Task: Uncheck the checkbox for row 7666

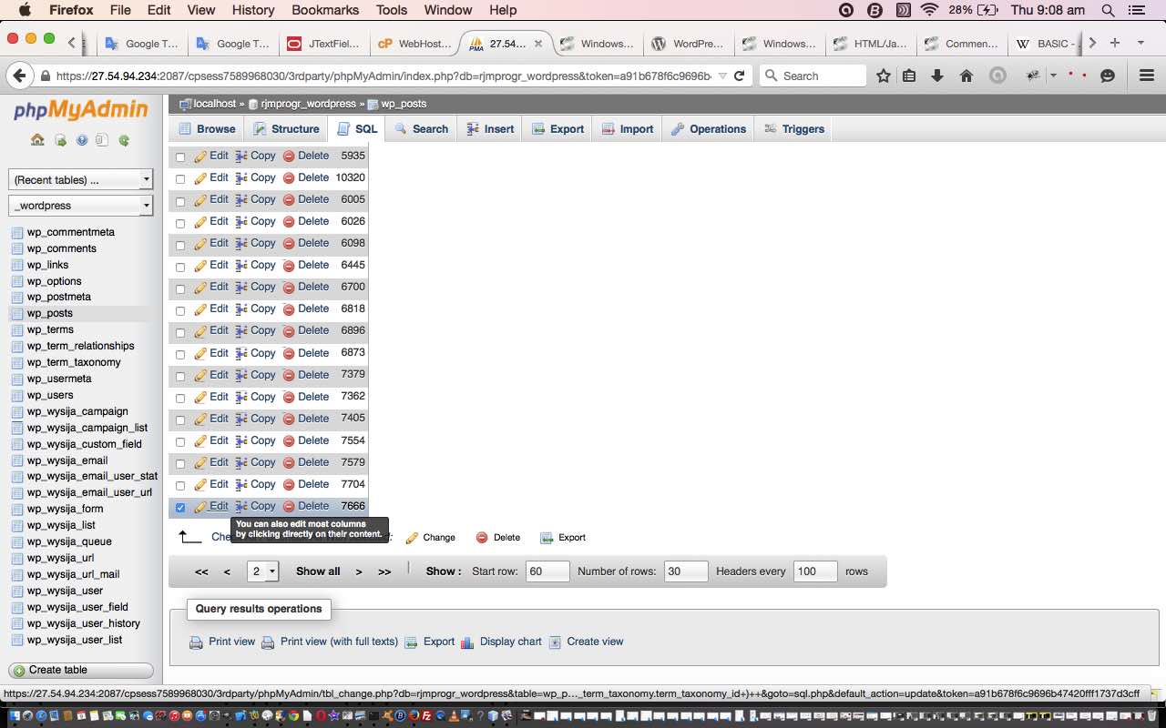Action: coord(180,508)
